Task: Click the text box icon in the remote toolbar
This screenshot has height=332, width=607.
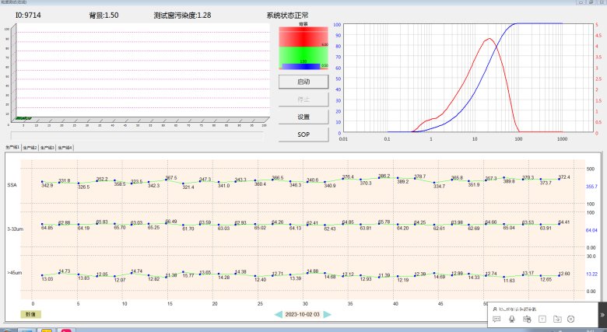Action: click(x=542, y=319)
